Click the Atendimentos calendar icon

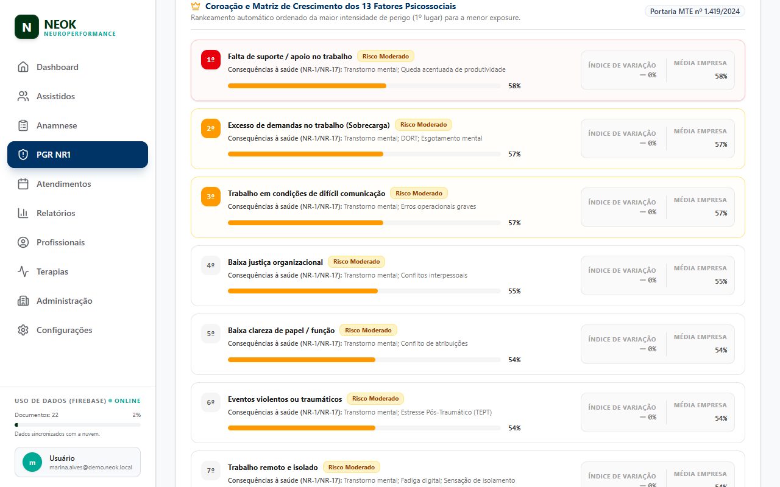[x=23, y=184]
